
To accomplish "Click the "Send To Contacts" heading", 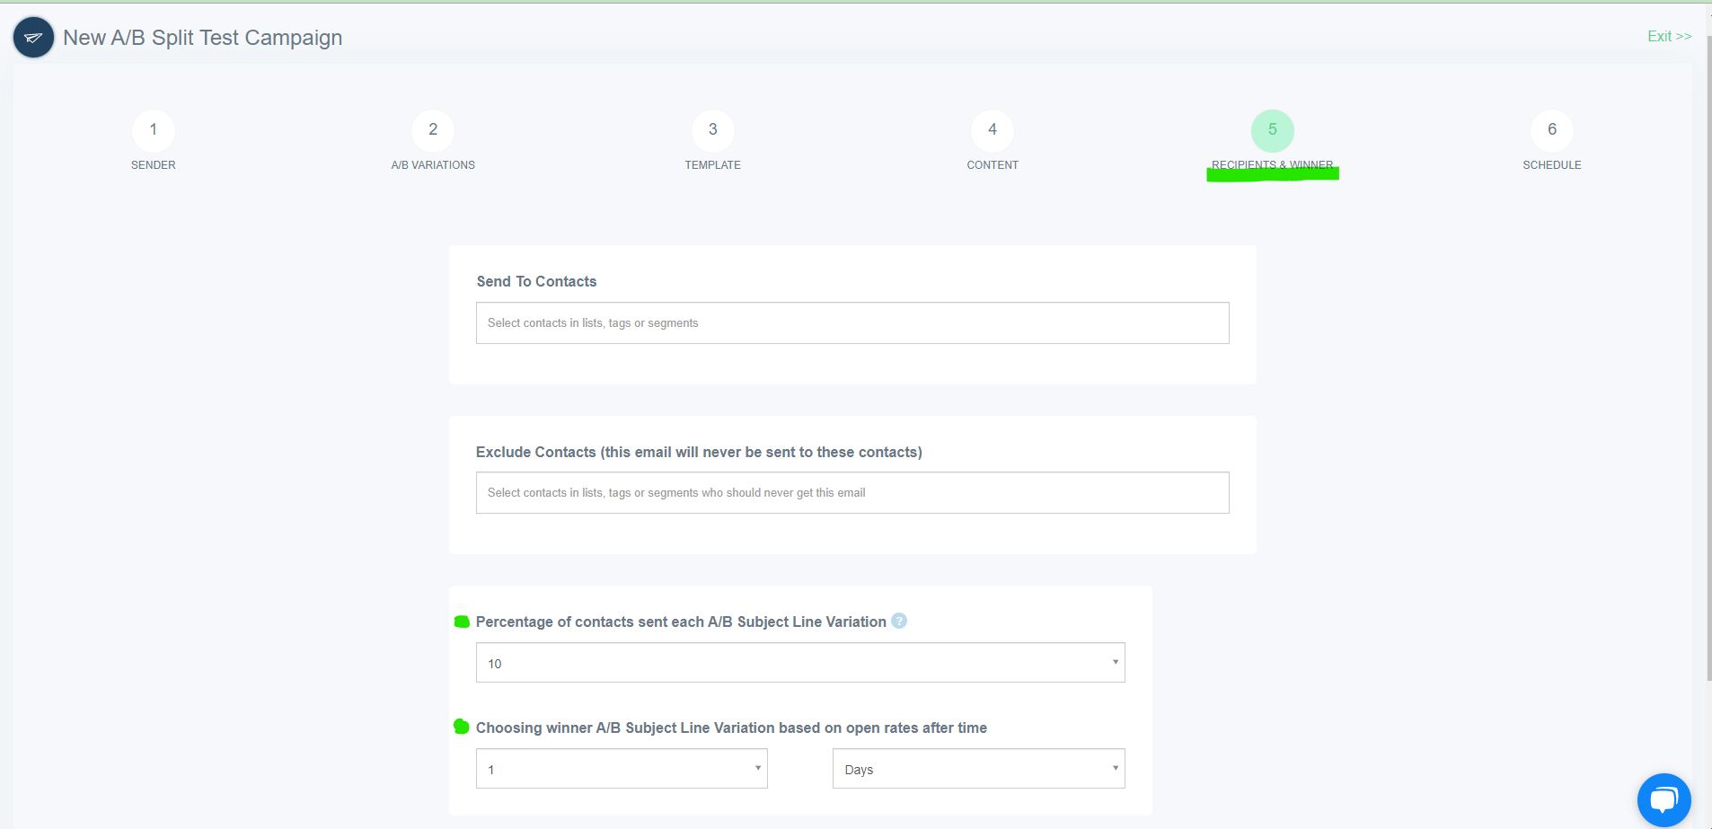I will [x=536, y=281].
